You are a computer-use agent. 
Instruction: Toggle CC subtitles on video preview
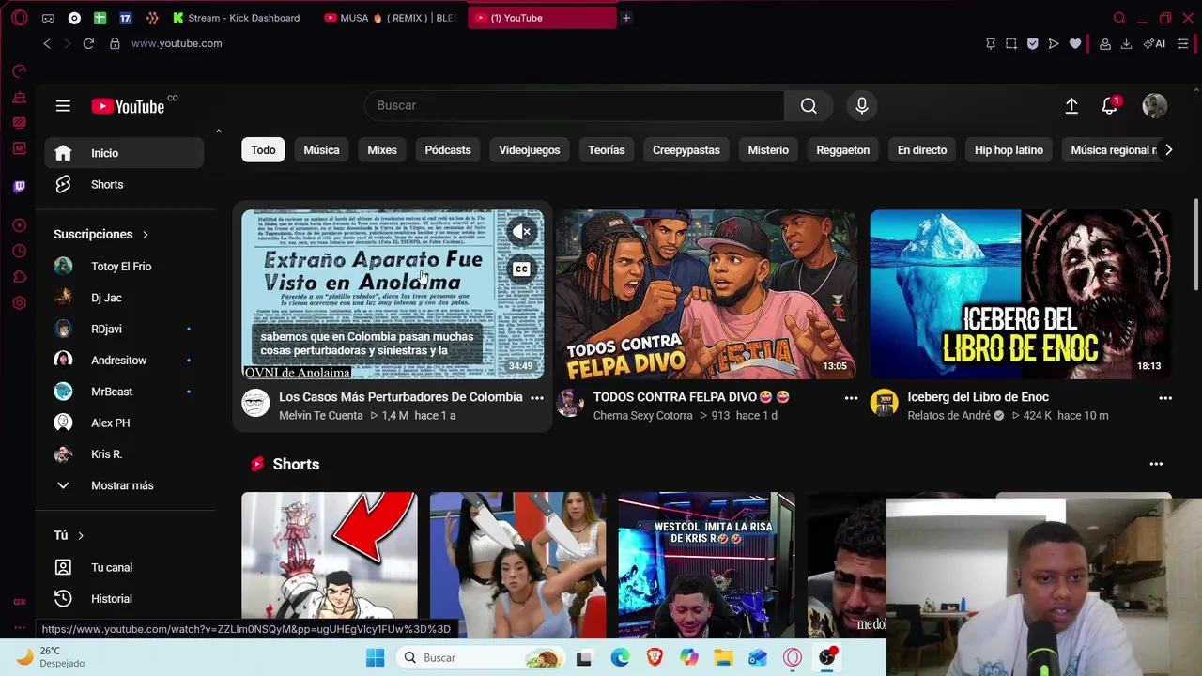(x=521, y=270)
